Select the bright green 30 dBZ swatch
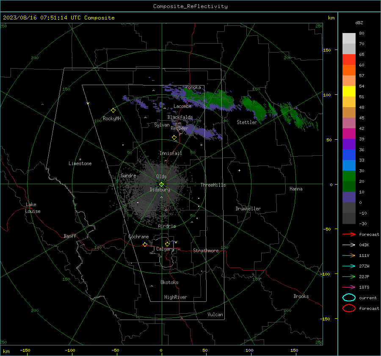Image resolution: width=381 pixels, height=356 pixels. click(x=349, y=176)
